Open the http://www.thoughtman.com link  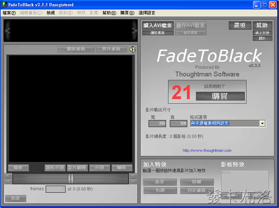[x=207, y=150]
